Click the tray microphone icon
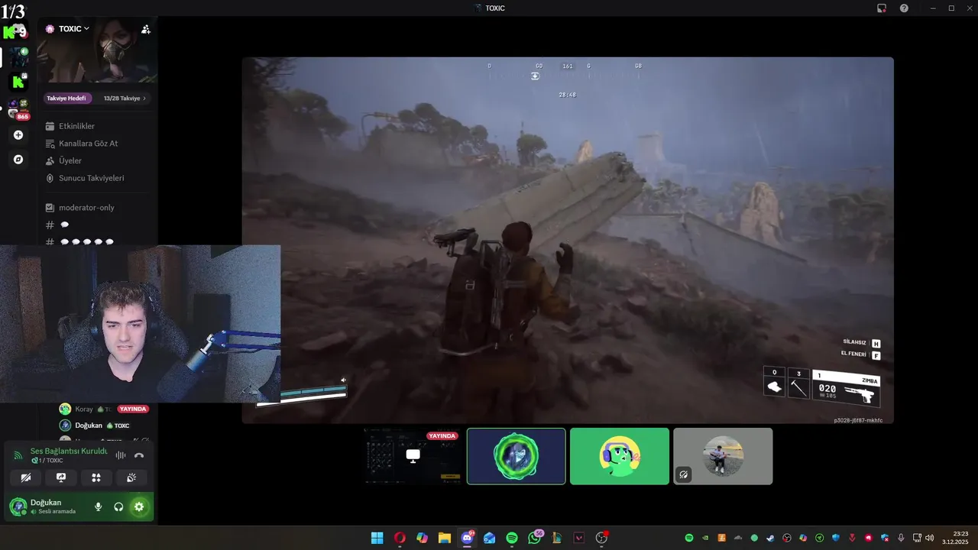The image size is (978, 550). pos(902,538)
